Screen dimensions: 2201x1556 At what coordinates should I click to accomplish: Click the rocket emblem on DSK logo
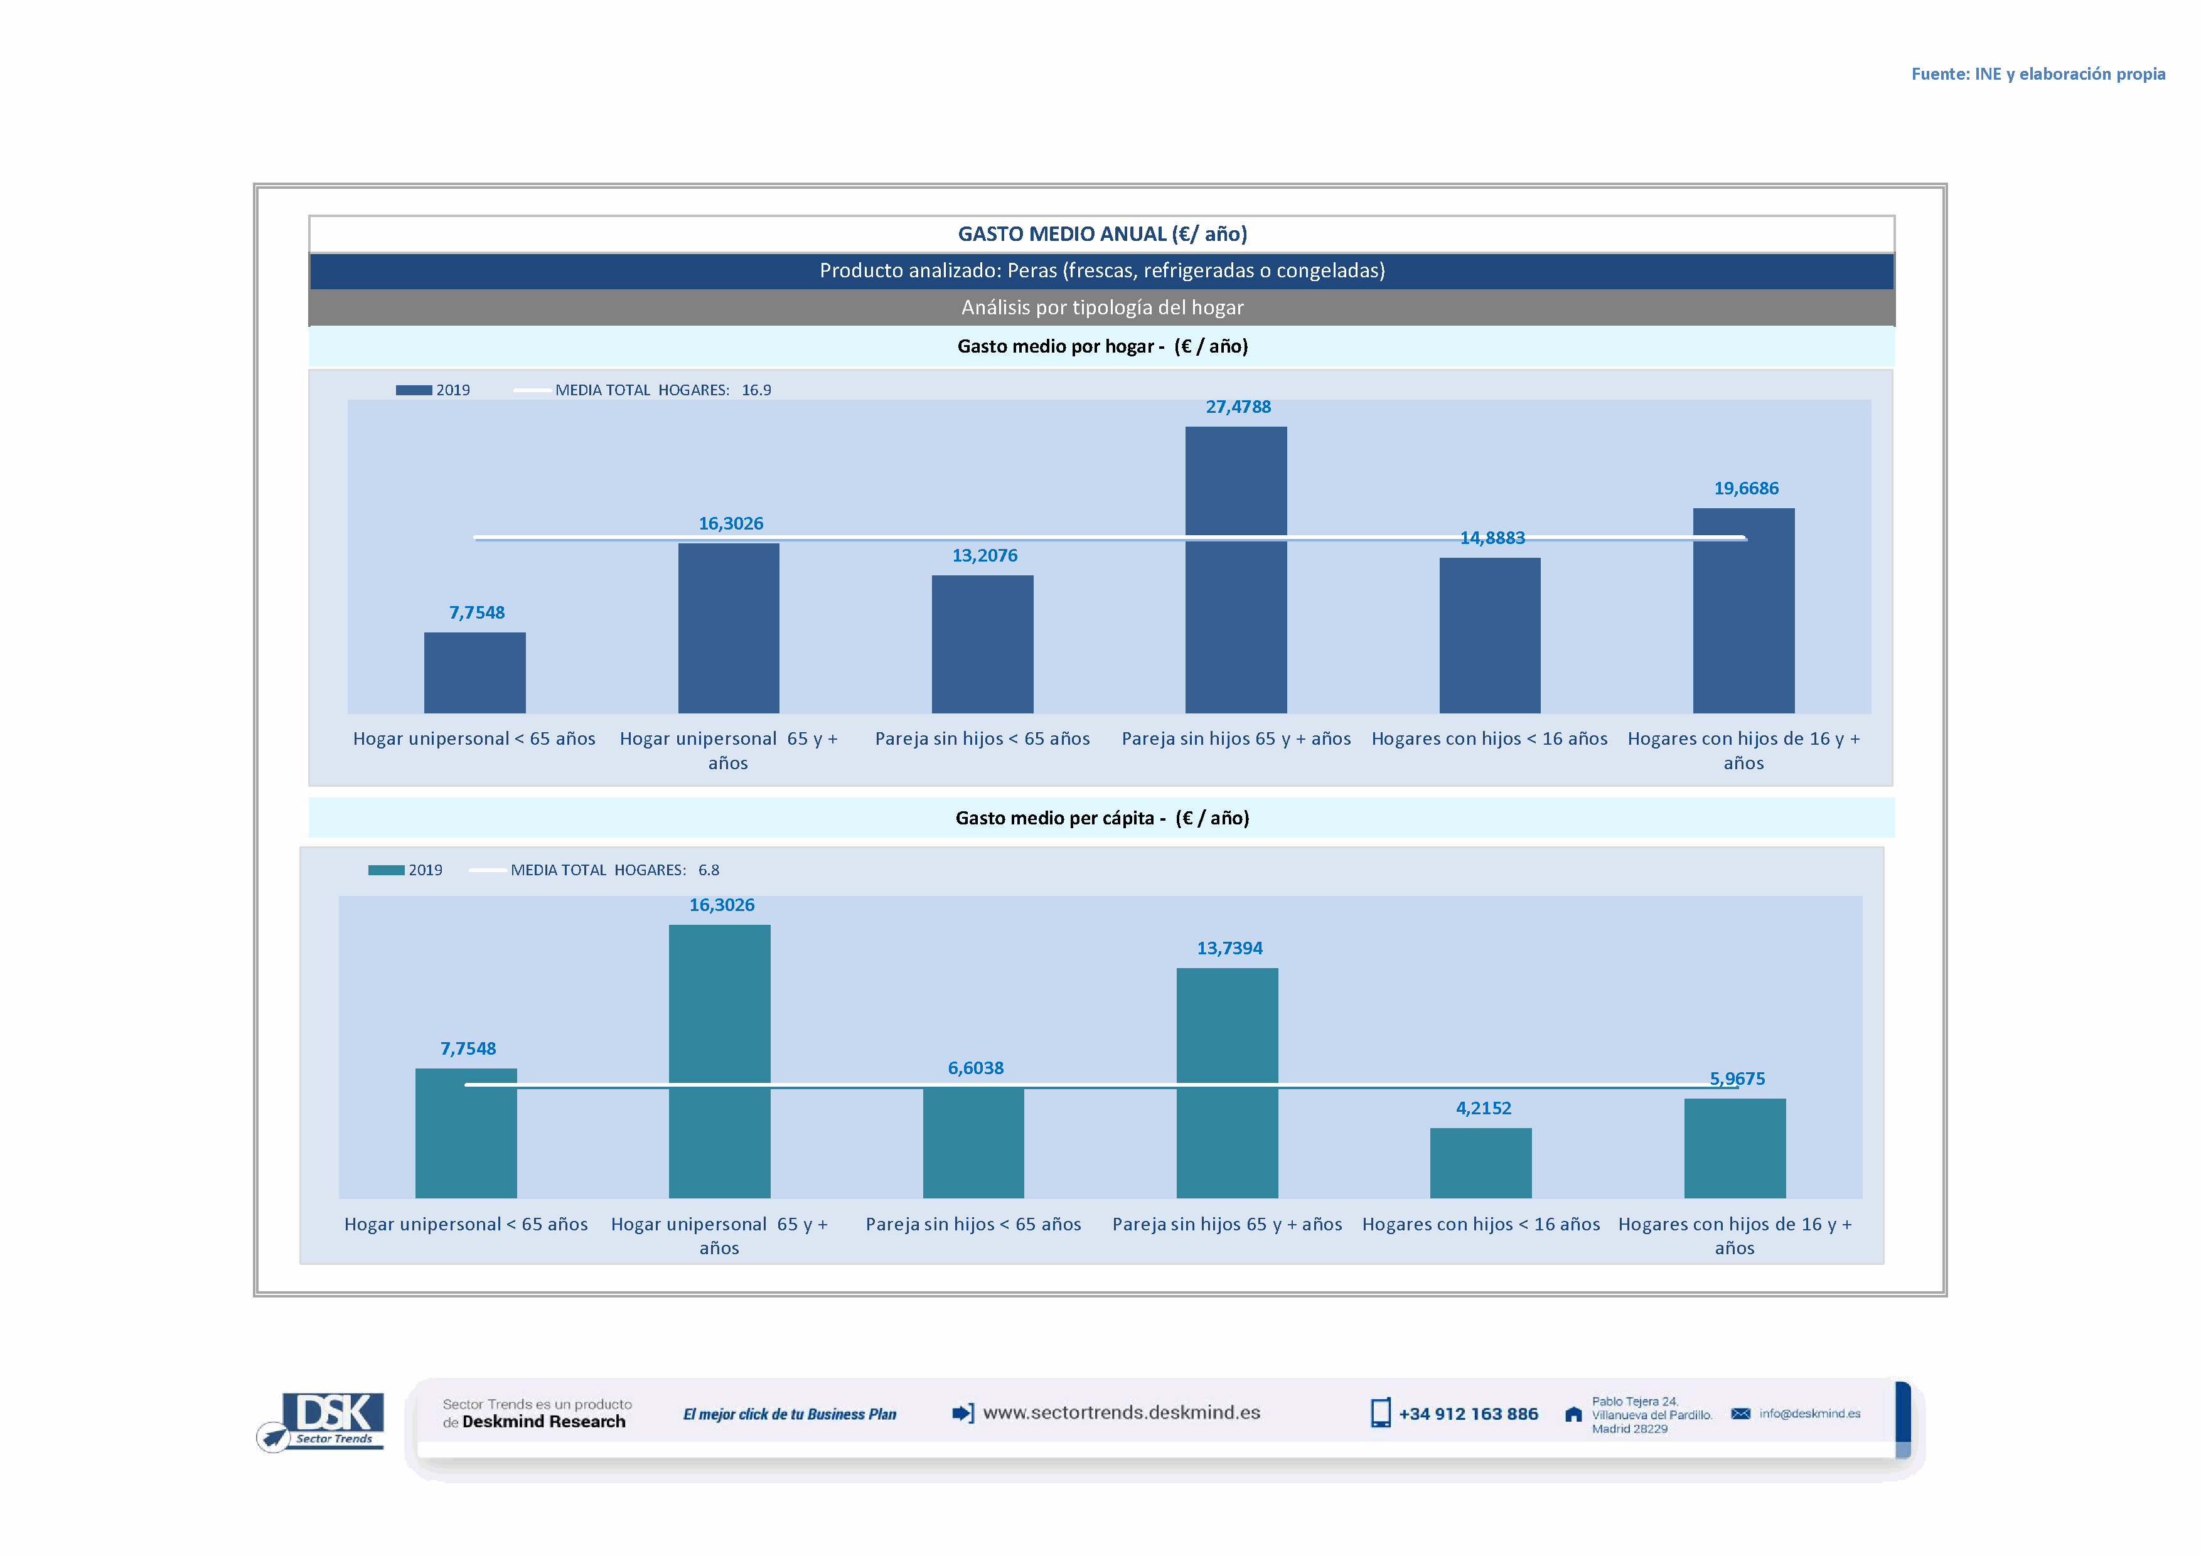pos(274,1437)
